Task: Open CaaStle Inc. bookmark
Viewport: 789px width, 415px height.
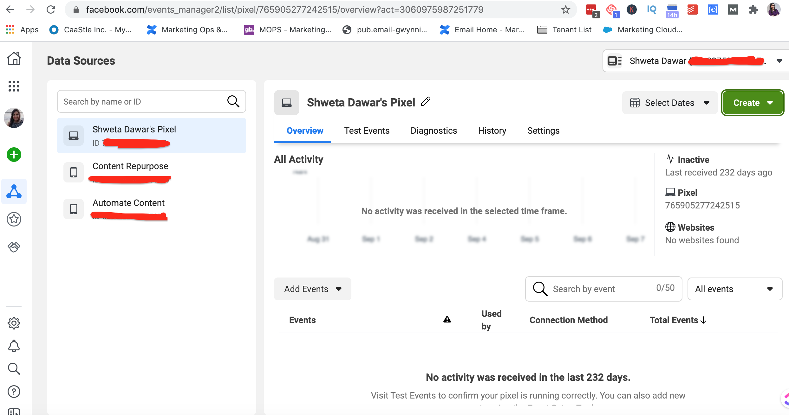Action: 91,29
